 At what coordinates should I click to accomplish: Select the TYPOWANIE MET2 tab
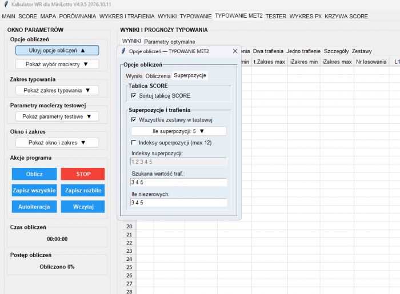pos(239,16)
